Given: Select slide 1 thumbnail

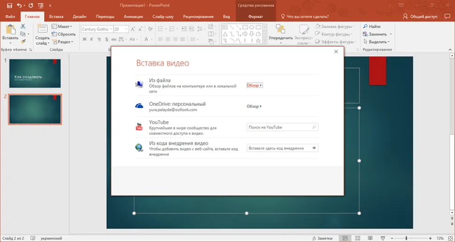Looking at the screenshot, I should (x=35, y=73).
